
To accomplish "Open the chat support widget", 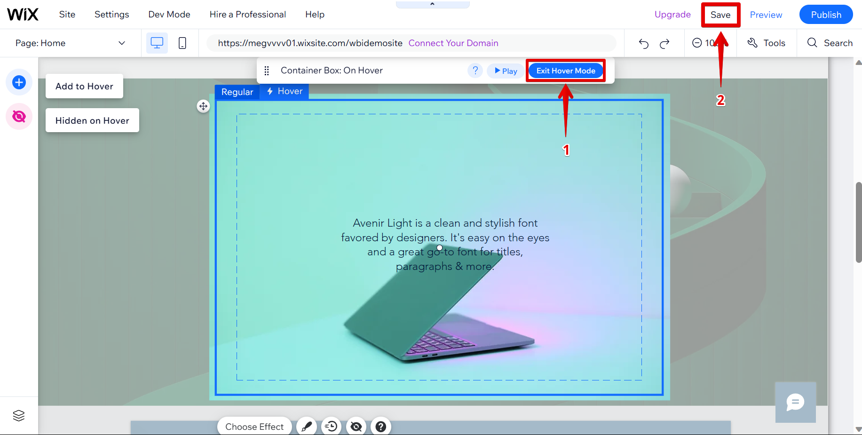I will pos(796,402).
